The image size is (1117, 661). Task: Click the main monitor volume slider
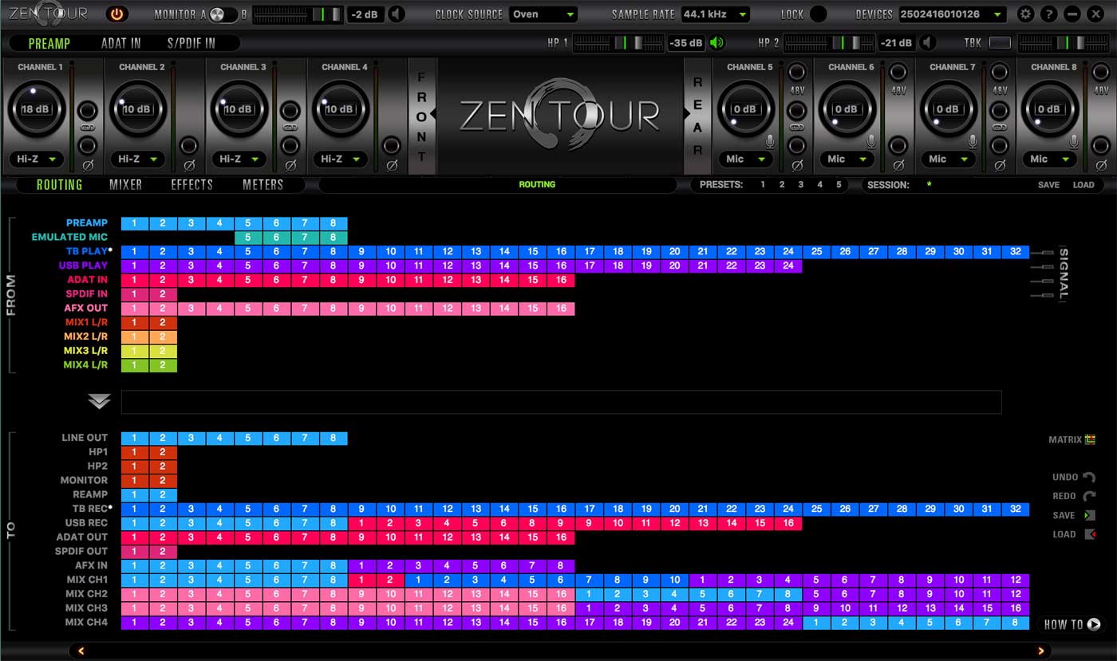pos(298,14)
